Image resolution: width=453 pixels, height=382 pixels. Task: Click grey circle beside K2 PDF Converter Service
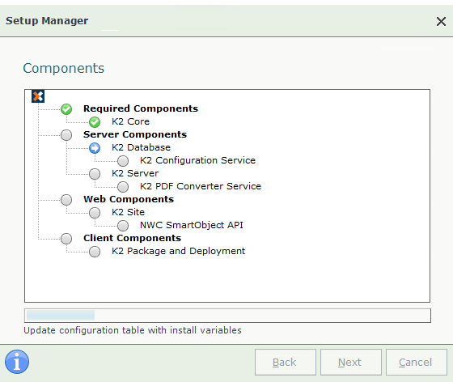123,187
